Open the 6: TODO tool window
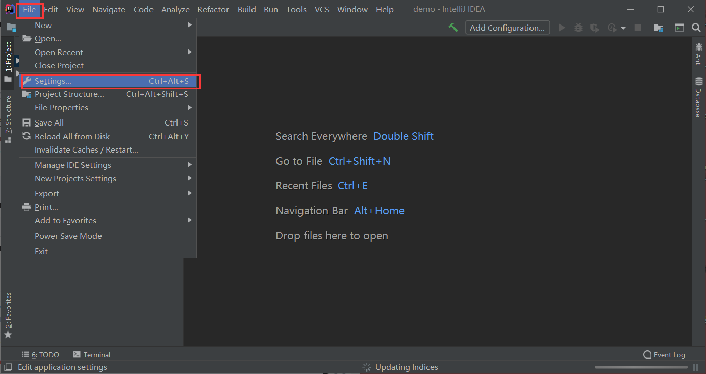Viewport: 706px width, 374px height. pyautogui.click(x=40, y=354)
